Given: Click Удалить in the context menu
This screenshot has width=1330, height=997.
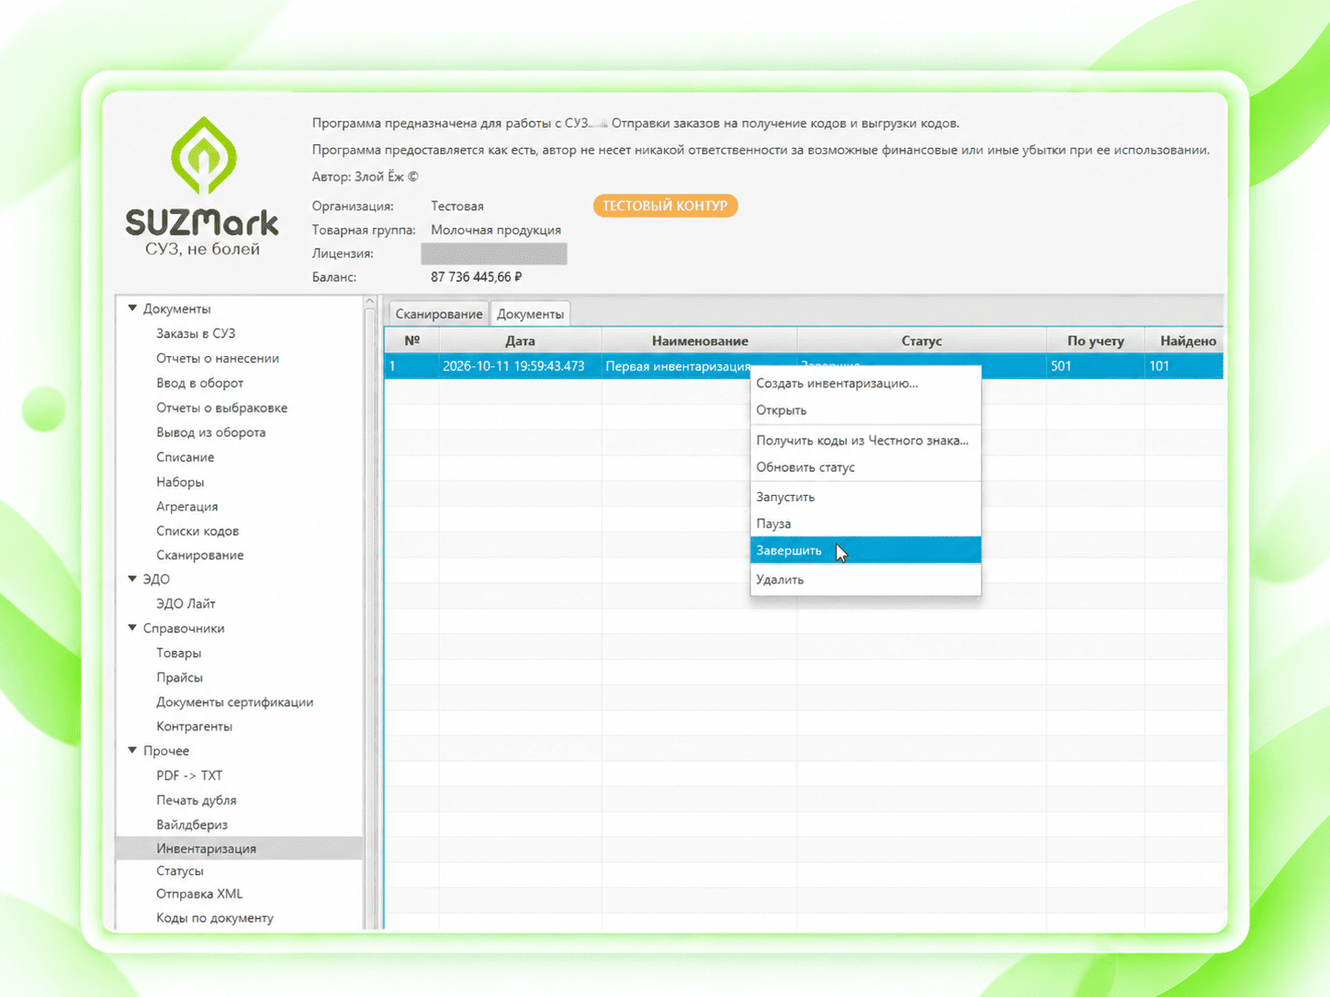Looking at the screenshot, I should coord(865,579).
